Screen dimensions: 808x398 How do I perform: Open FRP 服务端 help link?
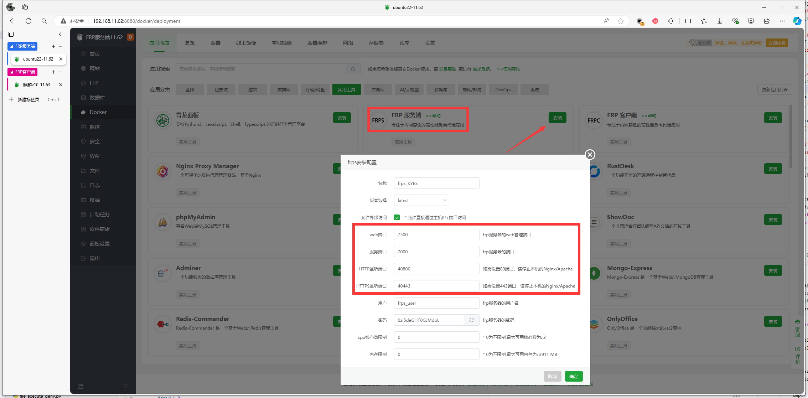coord(434,116)
